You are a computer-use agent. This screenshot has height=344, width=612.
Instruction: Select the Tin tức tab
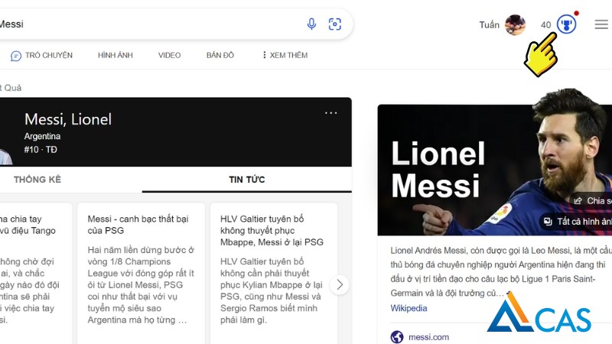[x=246, y=180]
